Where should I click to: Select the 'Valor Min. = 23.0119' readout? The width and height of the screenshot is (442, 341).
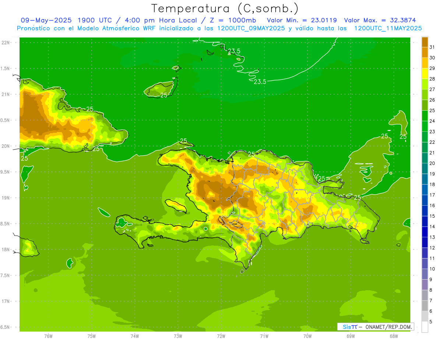pos(302,20)
